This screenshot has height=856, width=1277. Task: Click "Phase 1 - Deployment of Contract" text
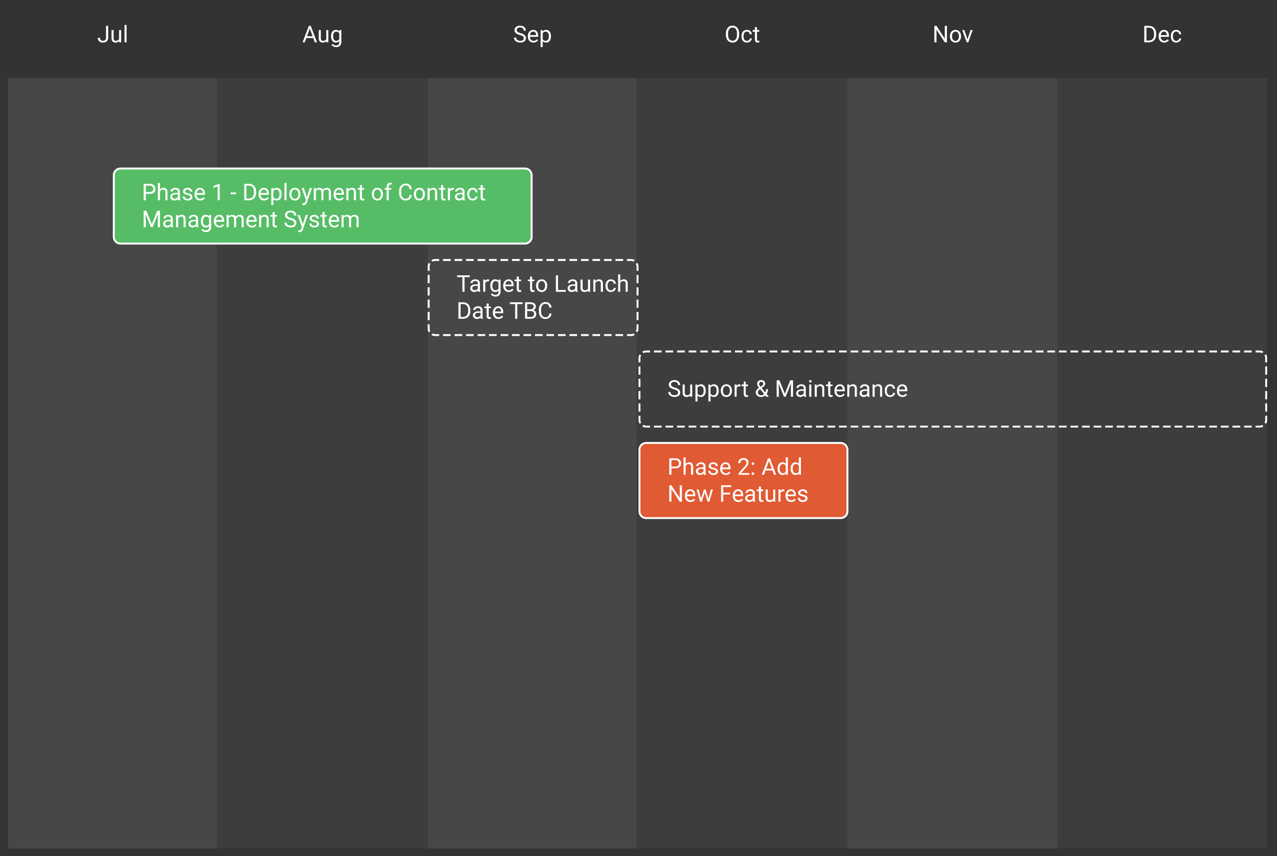coord(313,193)
